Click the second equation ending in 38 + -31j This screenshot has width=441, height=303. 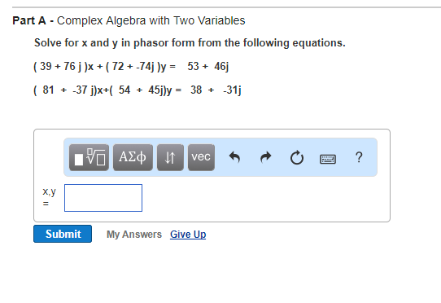point(138,90)
